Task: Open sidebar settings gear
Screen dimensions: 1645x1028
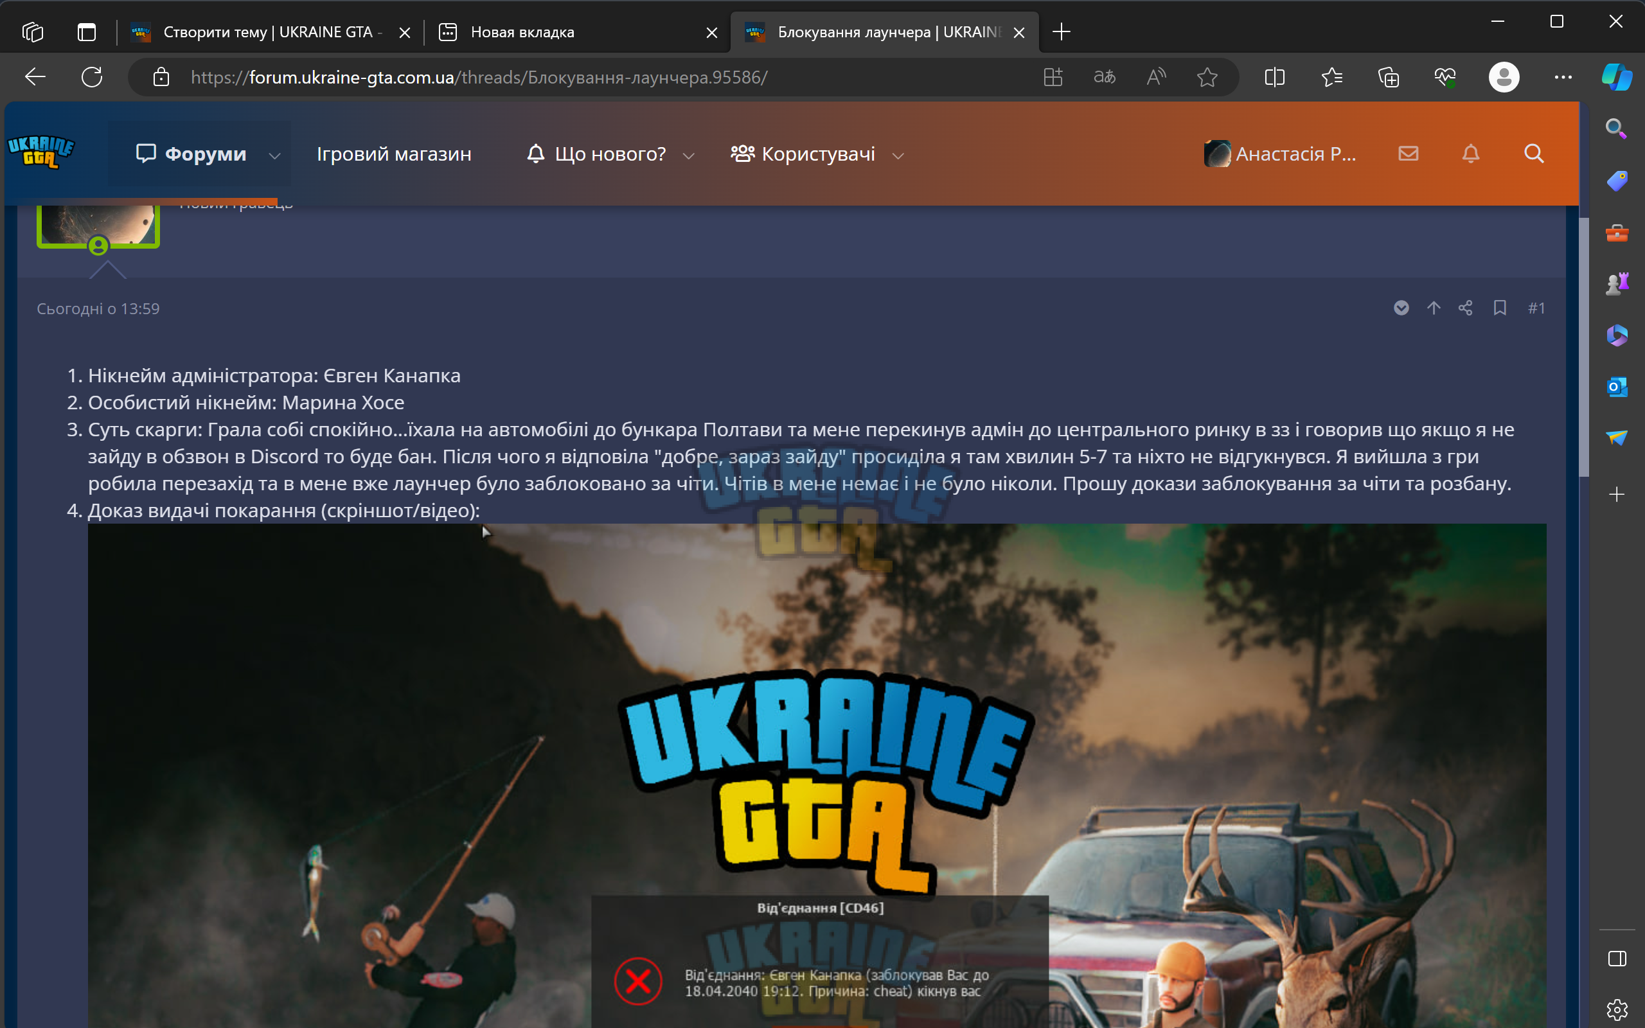Action: tap(1617, 1009)
